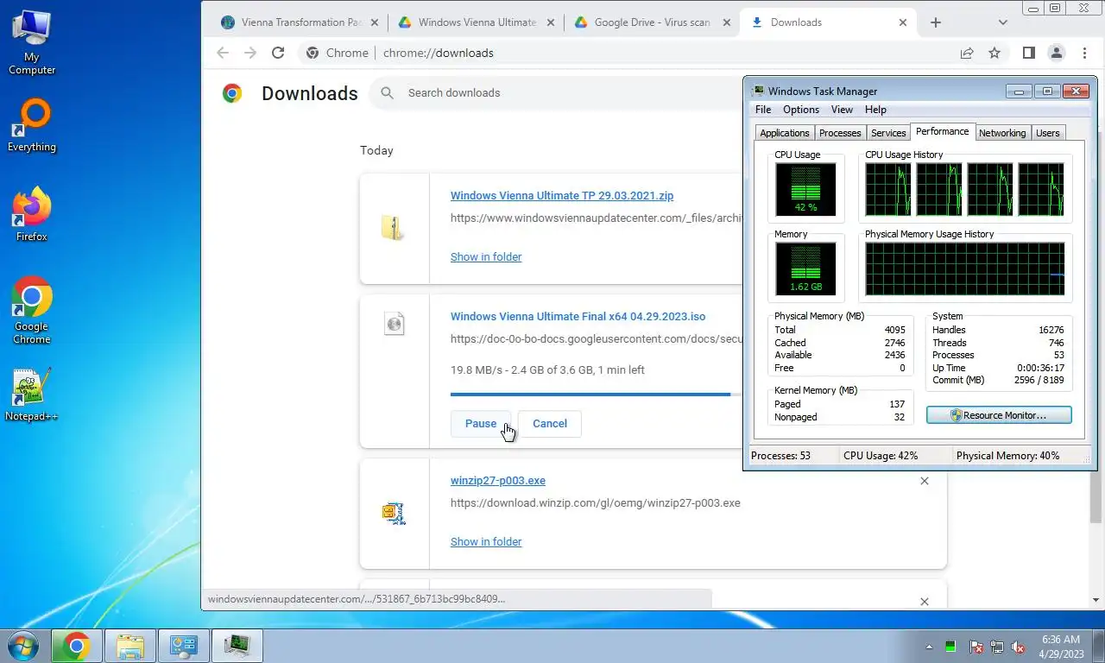
Task: Open Task Manager File menu
Action: click(763, 110)
